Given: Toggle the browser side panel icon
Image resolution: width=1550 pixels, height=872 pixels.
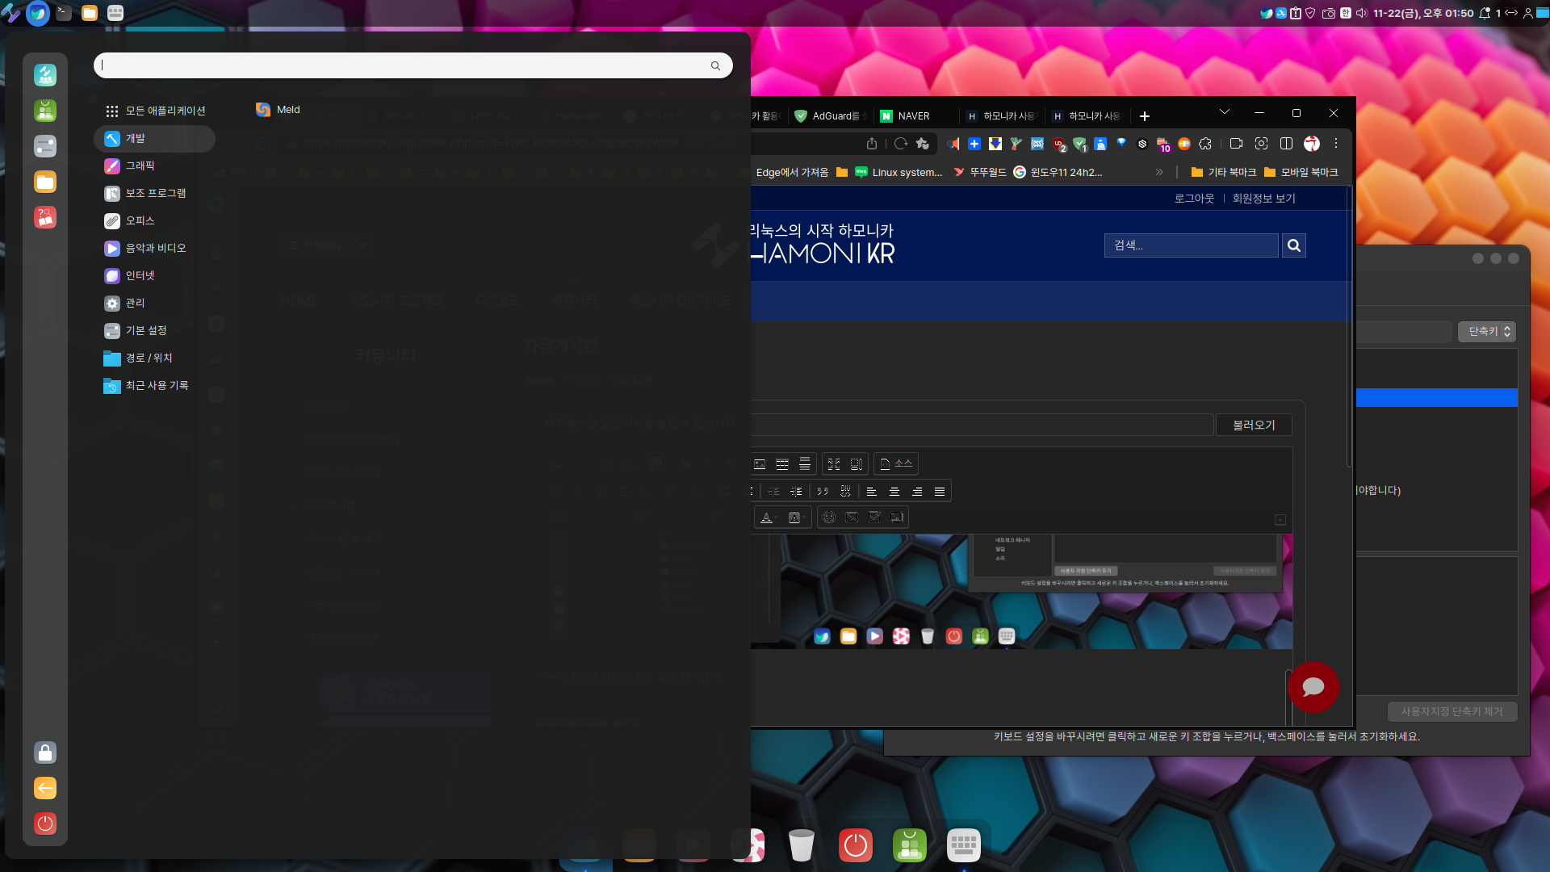Looking at the screenshot, I should click(1287, 144).
